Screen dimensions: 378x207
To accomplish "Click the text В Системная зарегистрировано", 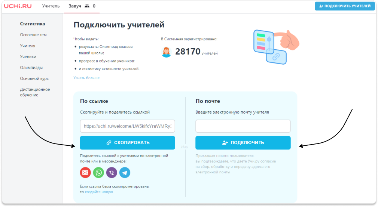I will pos(189,39).
